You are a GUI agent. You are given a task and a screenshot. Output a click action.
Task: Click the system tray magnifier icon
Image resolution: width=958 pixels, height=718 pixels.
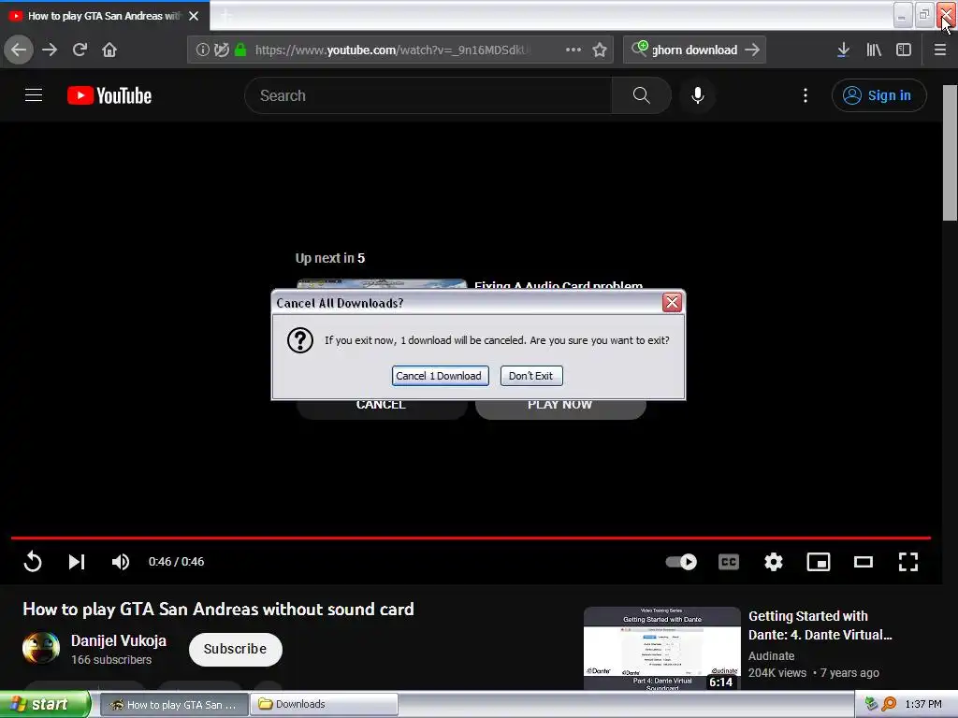pos(889,705)
